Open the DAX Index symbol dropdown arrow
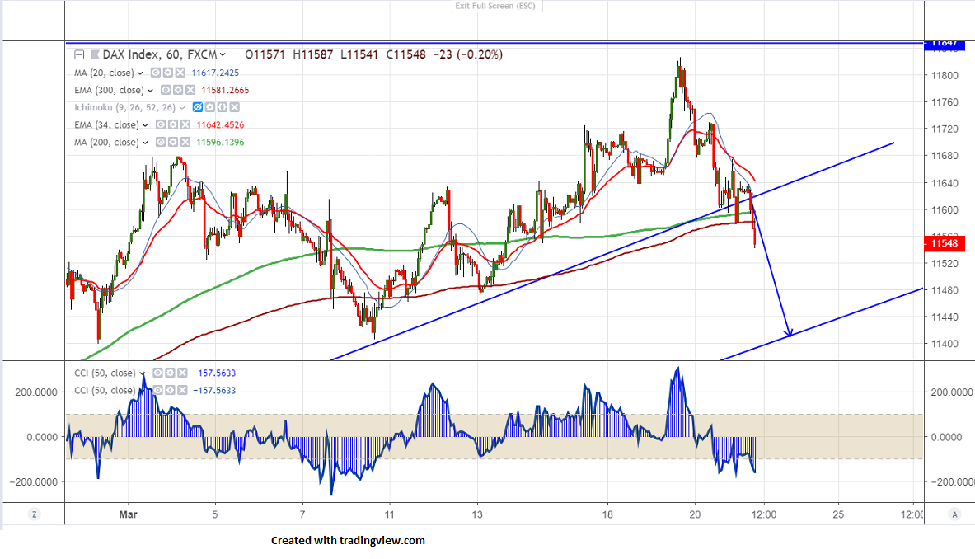Viewport: 975px width, 559px height. [x=223, y=54]
